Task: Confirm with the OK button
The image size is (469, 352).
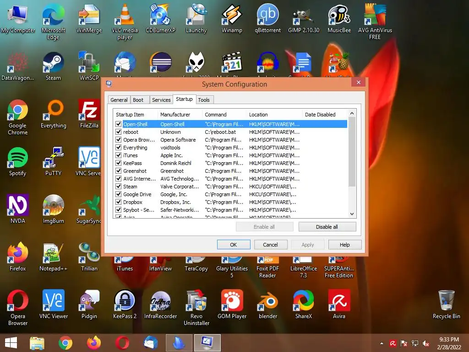Action: click(x=233, y=245)
